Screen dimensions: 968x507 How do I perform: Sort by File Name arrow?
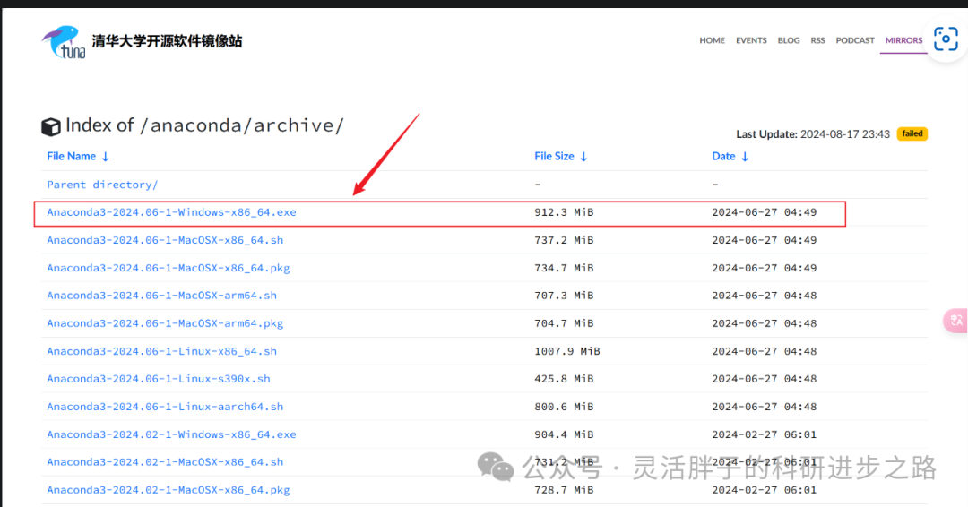(x=106, y=157)
